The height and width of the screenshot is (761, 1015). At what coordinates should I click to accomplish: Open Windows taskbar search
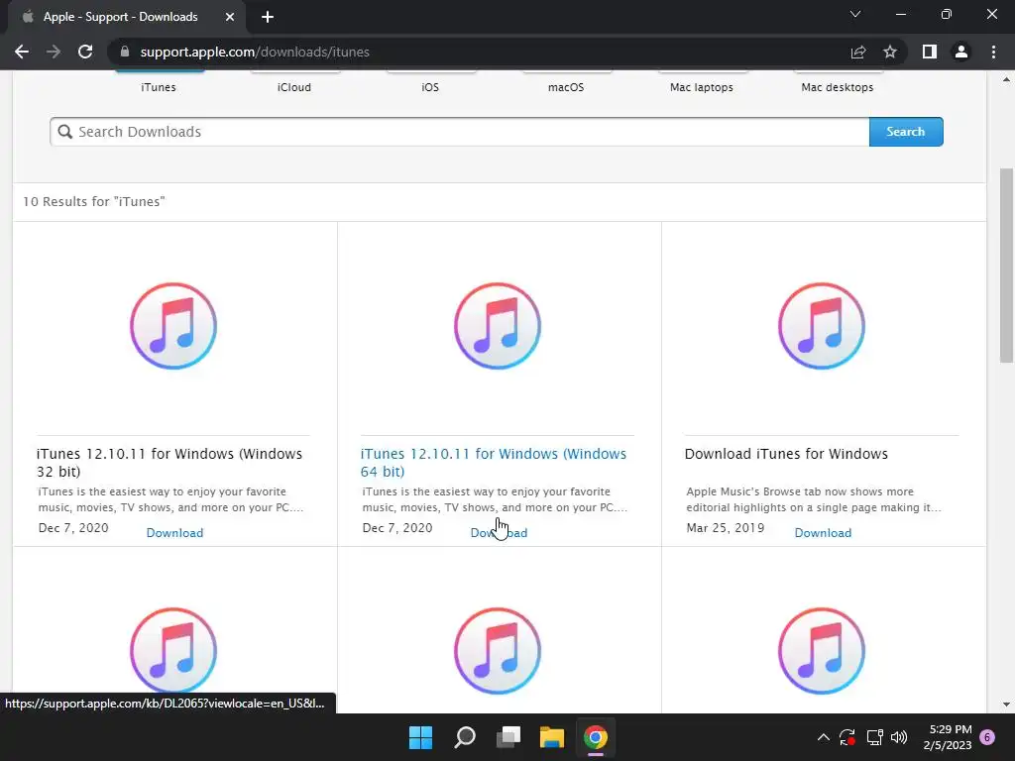click(465, 737)
